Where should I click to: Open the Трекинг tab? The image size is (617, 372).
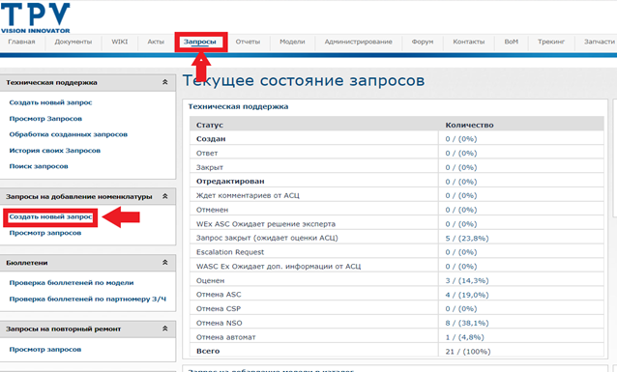click(551, 42)
